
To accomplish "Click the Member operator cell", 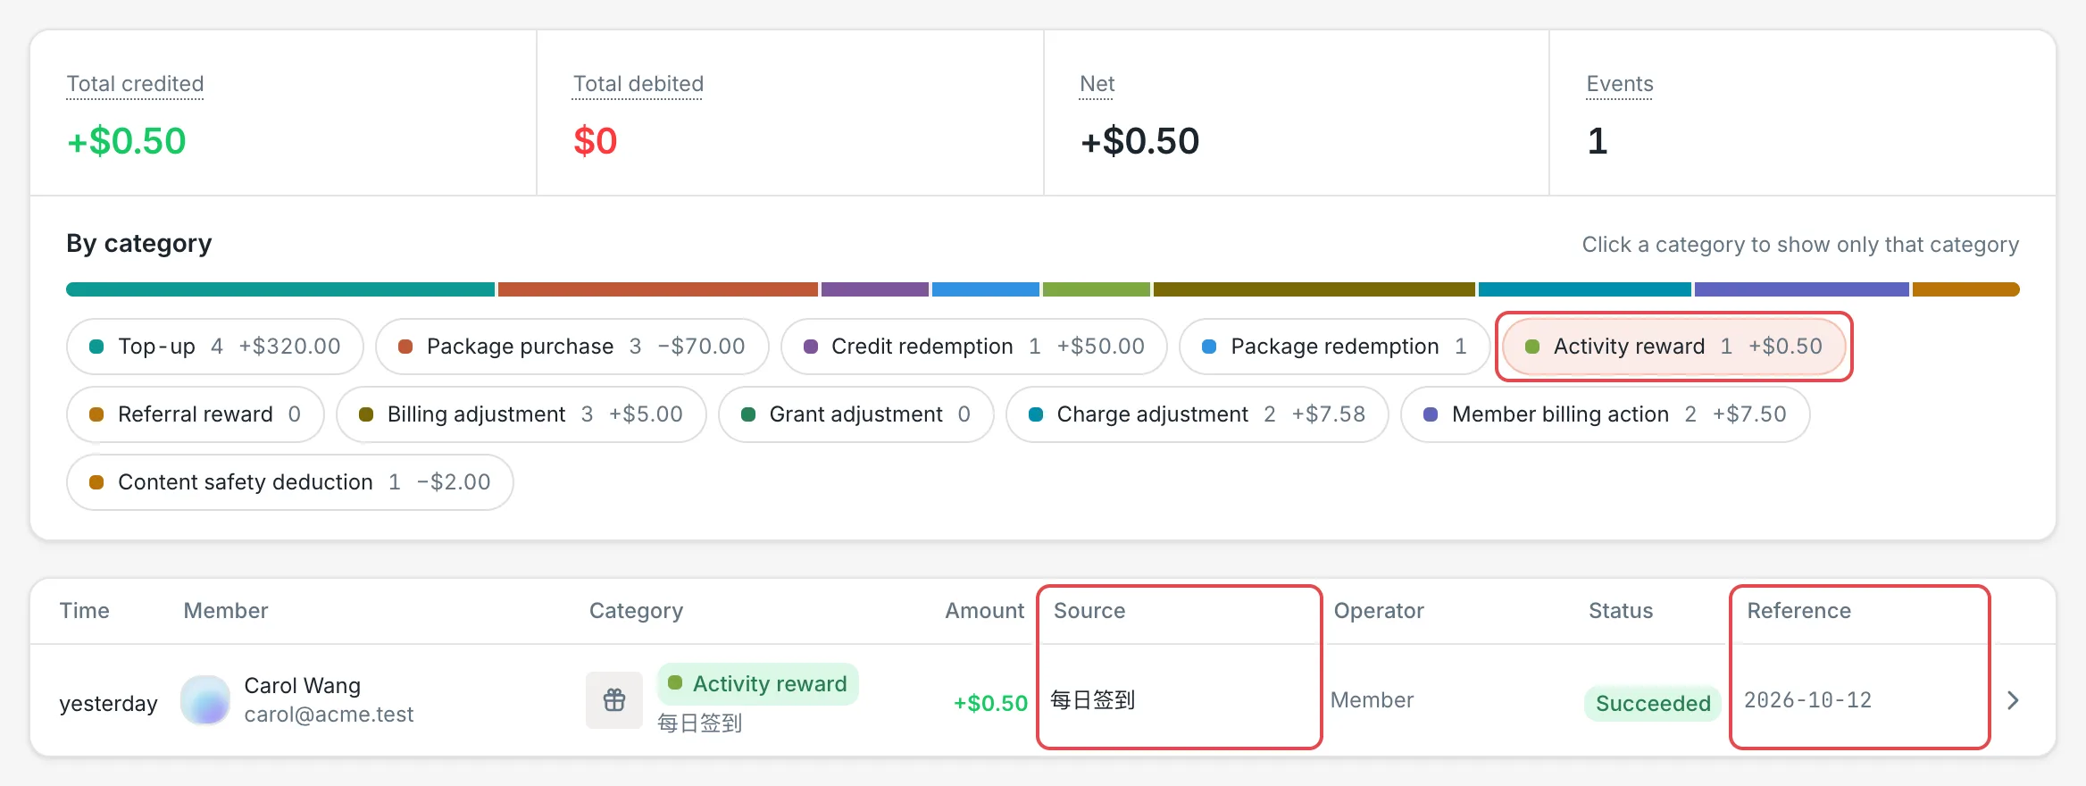I will [1373, 700].
